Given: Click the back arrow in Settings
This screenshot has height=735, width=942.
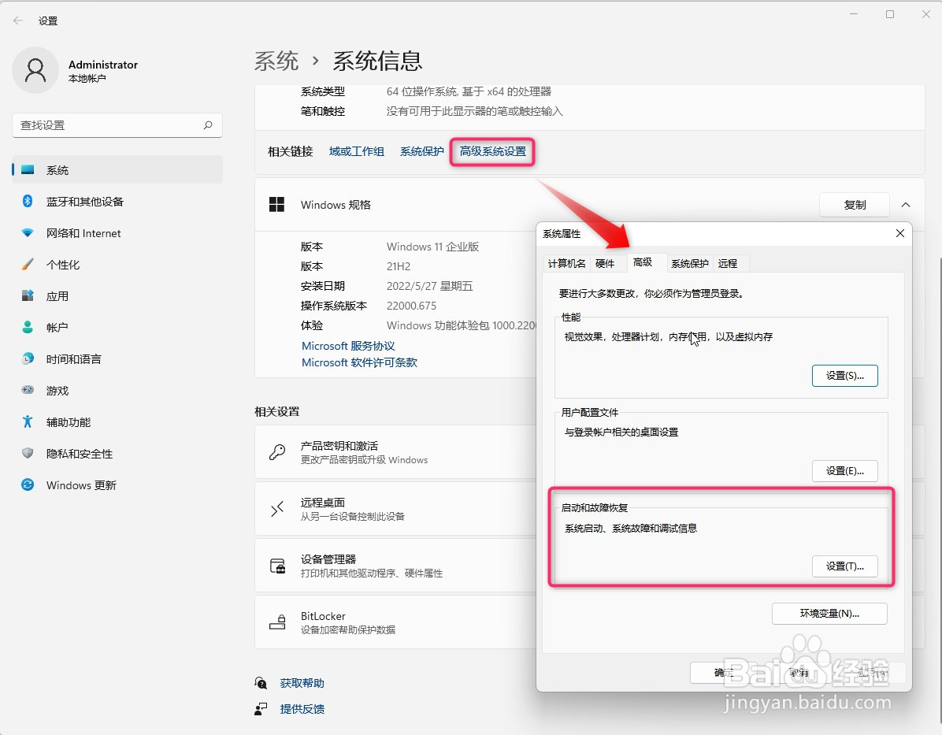Looking at the screenshot, I should [18, 20].
